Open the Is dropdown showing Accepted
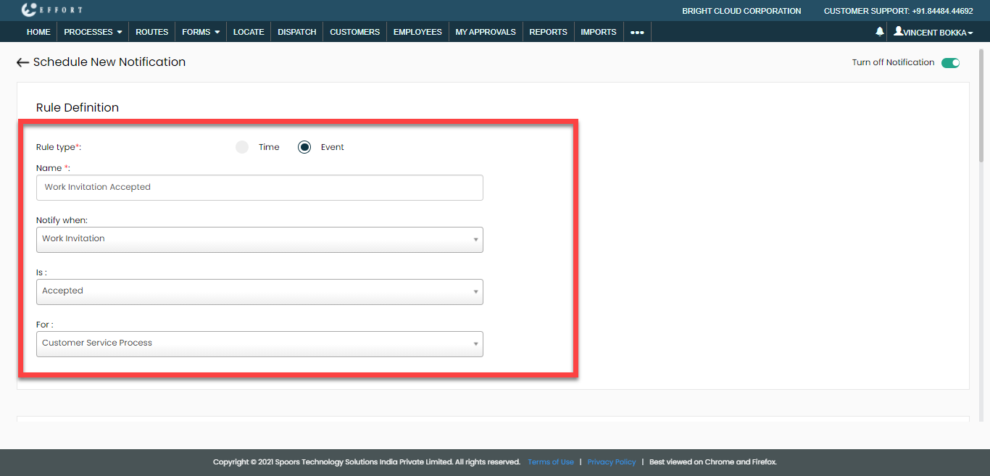The height and width of the screenshot is (476, 990). tap(259, 291)
